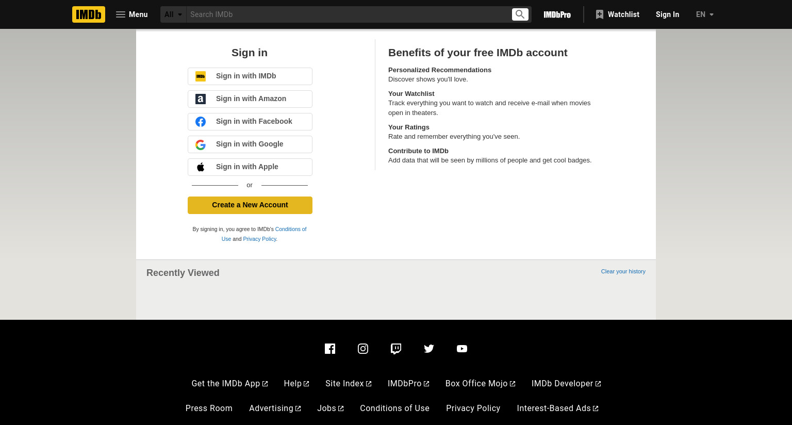Open the Jobs footer link
792x425 pixels.
click(331, 408)
